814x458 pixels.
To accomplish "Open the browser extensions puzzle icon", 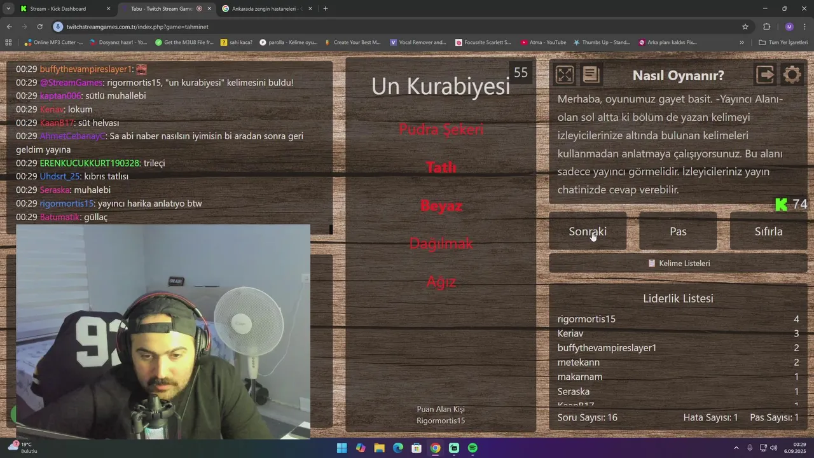I will coord(766,27).
